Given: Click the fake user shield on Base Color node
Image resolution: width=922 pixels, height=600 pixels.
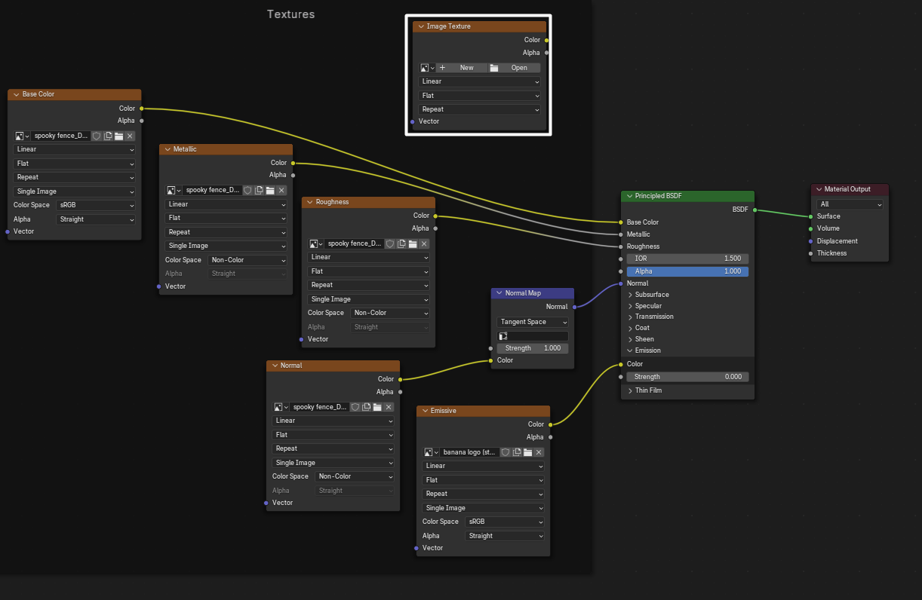Looking at the screenshot, I should pos(97,136).
